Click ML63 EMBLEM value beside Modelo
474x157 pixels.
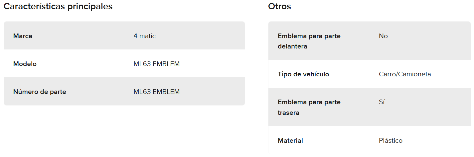tap(156, 64)
